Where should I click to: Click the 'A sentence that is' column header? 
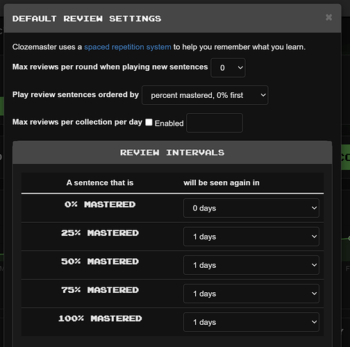100,183
